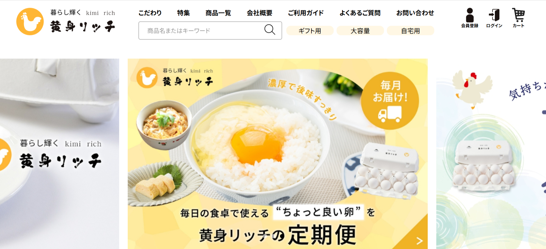The height and width of the screenshot is (249, 546).
Task: Click the chicken logo inside center banner
Action: [147, 78]
